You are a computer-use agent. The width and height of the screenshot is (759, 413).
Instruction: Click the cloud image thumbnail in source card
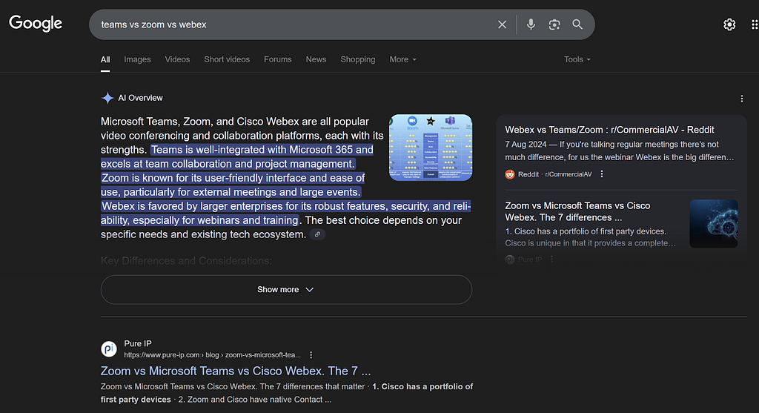[714, 224]
